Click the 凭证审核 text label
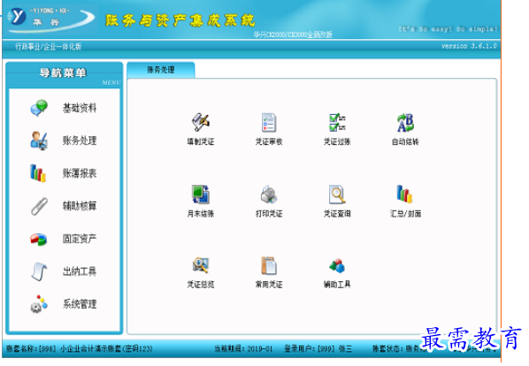 269,141
